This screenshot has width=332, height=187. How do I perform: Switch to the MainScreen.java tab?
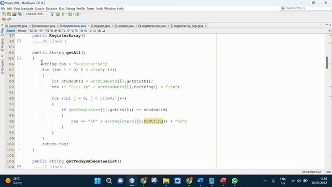[45, 26]
